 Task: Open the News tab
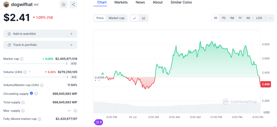[140, 2]
